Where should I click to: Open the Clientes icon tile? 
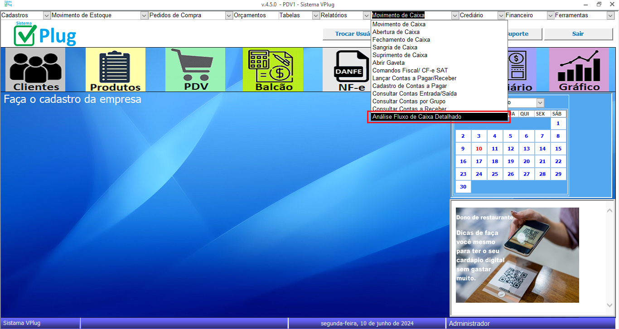pyautogui.click(x=36, y=69)
